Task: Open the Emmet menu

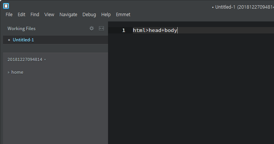Action: point(123,15)
